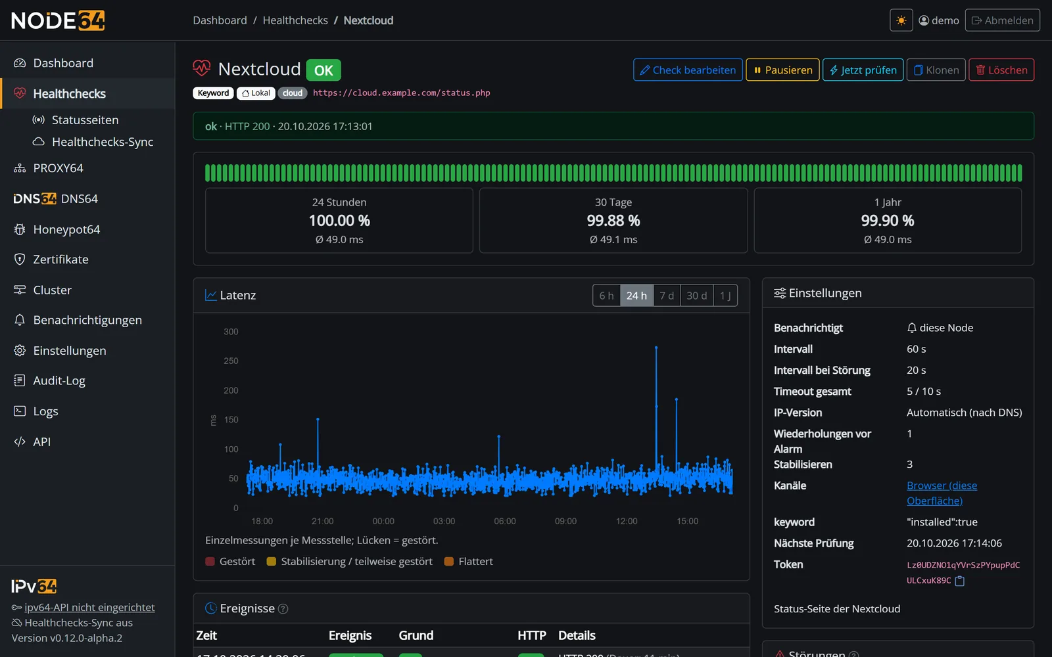Select 30 d latency range
1052x657 pixels.
[x=697, y=296]
